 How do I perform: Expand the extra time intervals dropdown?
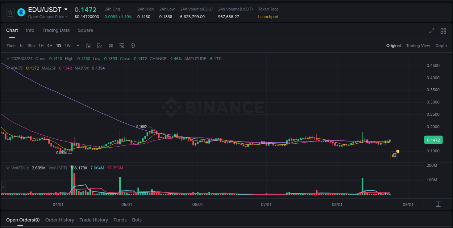click(x=78, y=46)
